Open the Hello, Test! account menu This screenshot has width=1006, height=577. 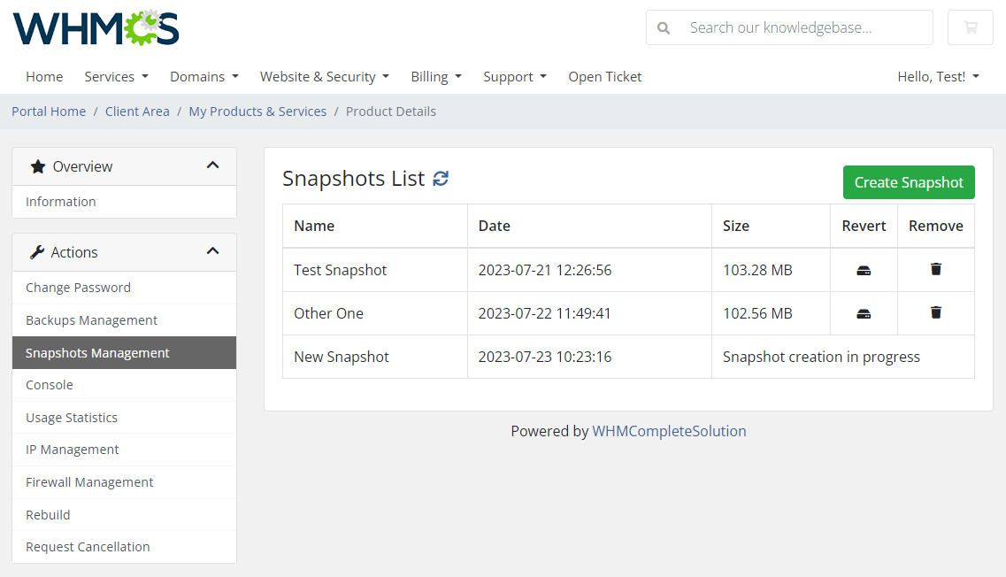[x=938, y=76]
